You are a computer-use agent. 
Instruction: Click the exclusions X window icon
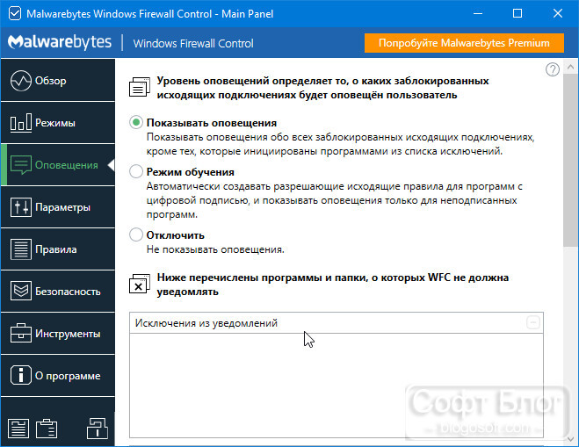click(140, 284)
